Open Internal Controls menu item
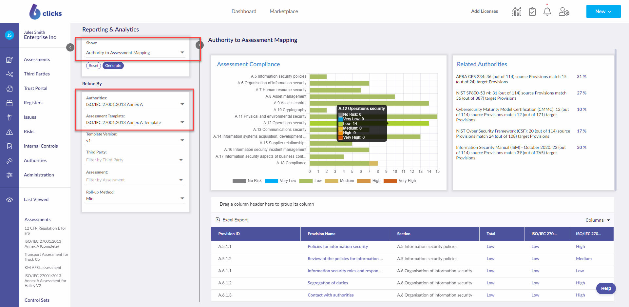This screenshot has height=307, width=629. [41, 146]
